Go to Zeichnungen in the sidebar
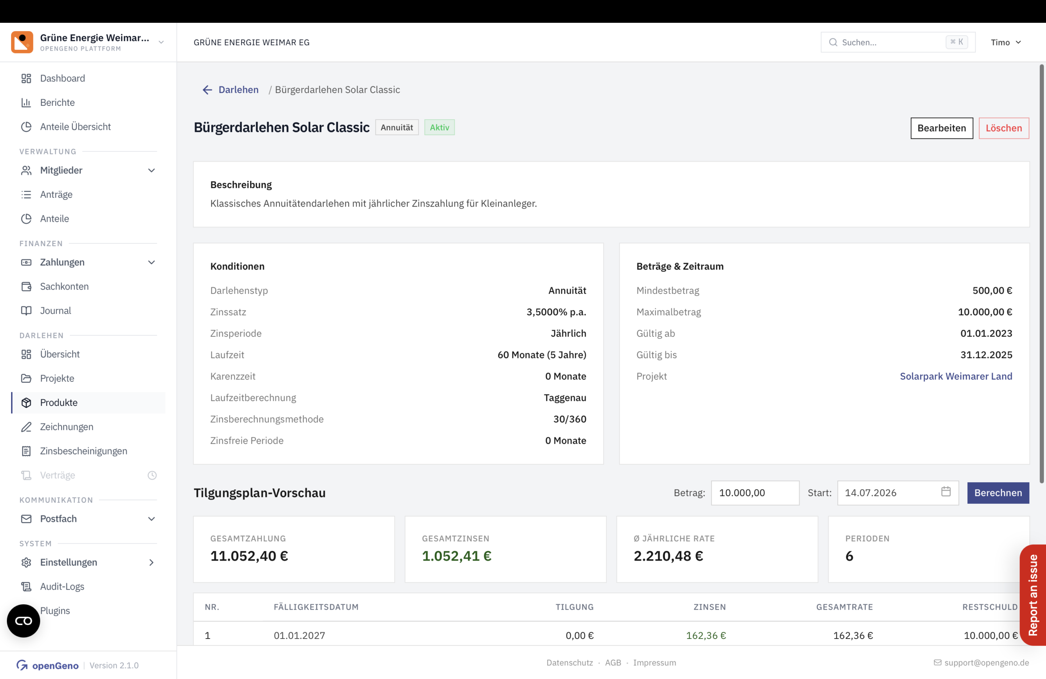This screenshot has width=1046, height=679. coord(66,427)
